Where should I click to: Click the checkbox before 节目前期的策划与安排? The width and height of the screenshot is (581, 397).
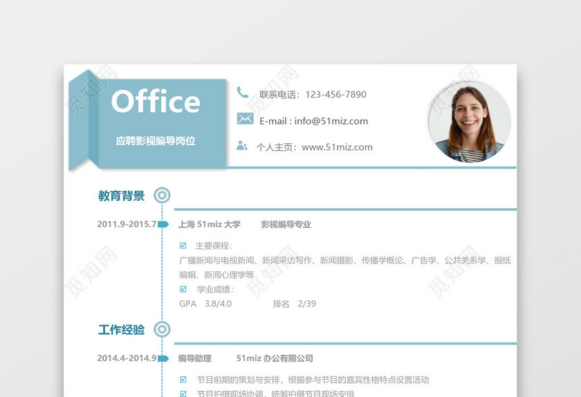(x=183, y=379)
